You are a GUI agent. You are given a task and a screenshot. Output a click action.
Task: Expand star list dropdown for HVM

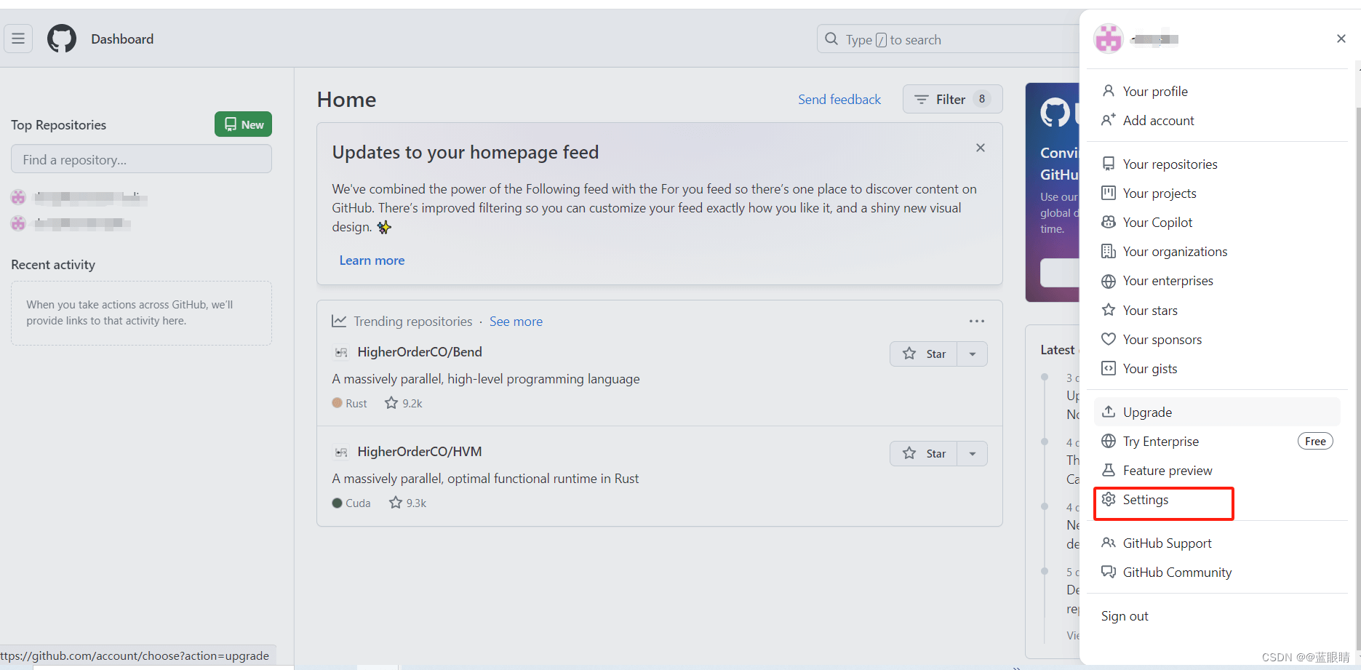(x=973, y=453)
